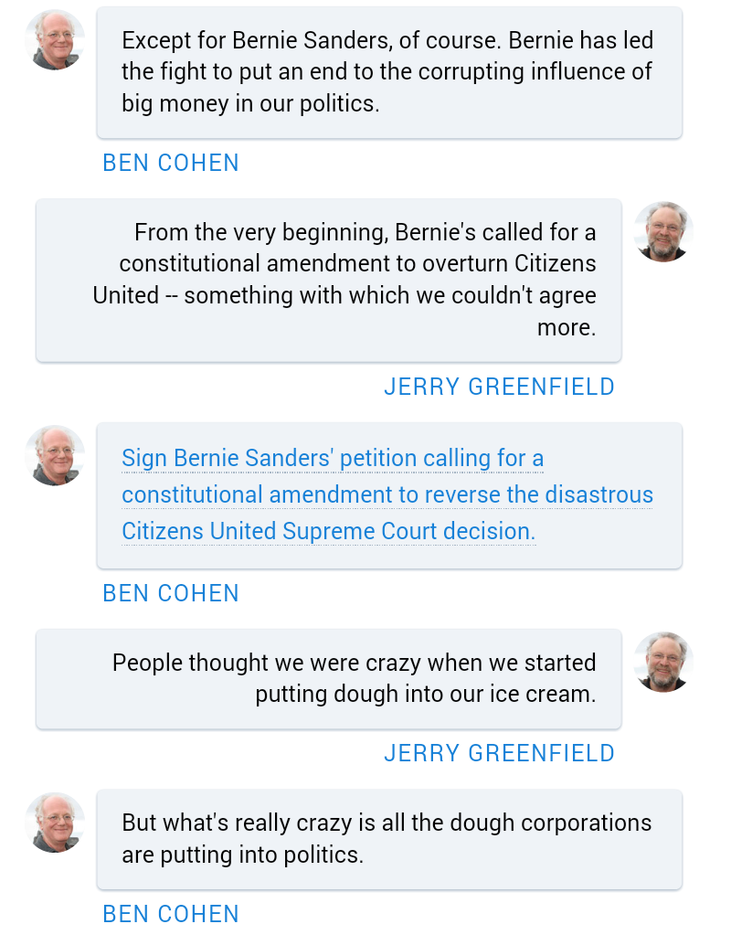Click the text 'putting dough into our ice cream.'

425,694
